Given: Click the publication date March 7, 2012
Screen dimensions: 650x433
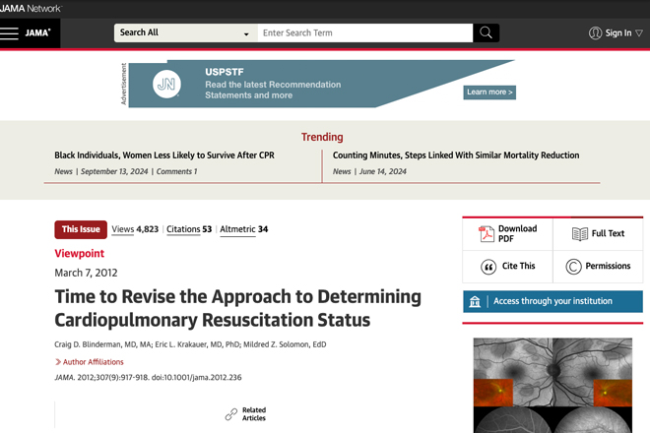Looking at the screenshot, I should (x=86, y=273).
